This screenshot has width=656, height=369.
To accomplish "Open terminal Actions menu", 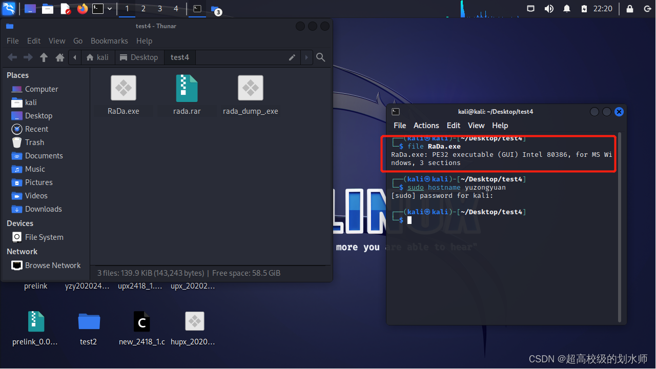I will click(426, 126).
